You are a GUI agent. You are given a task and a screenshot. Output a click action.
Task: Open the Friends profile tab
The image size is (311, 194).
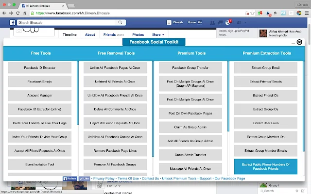pos(113,34)
